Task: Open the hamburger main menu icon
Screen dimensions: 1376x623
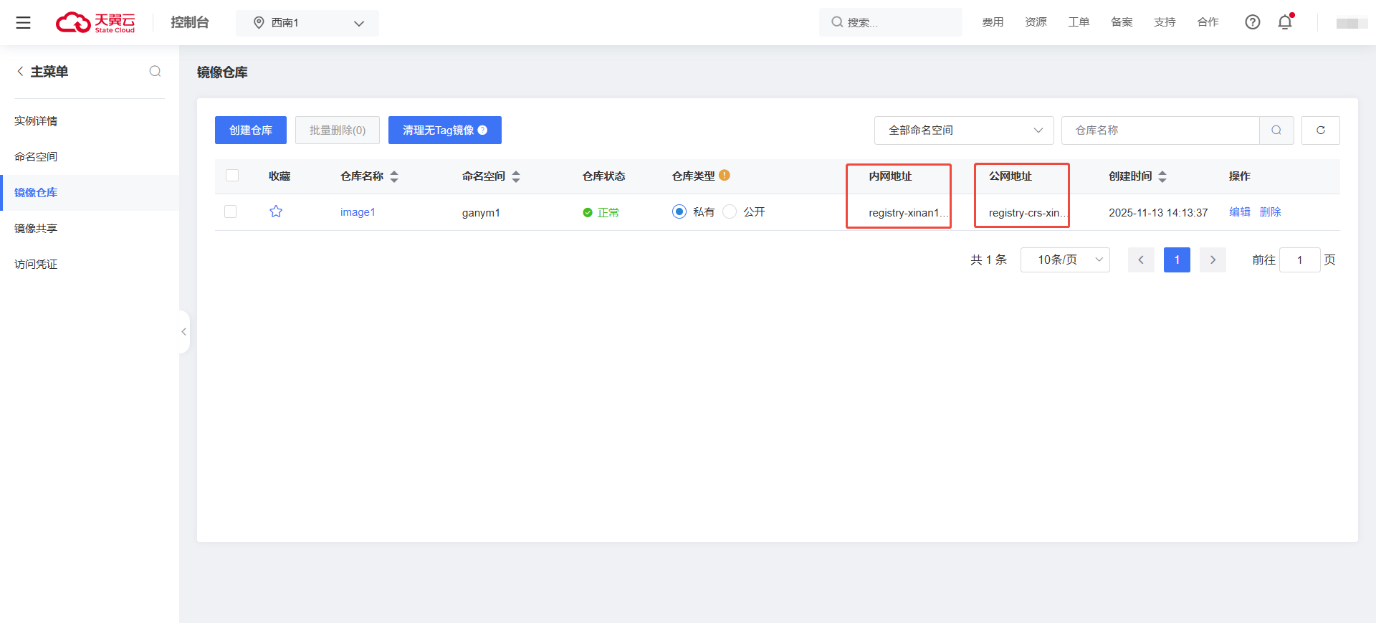Action: coord(23,23)
